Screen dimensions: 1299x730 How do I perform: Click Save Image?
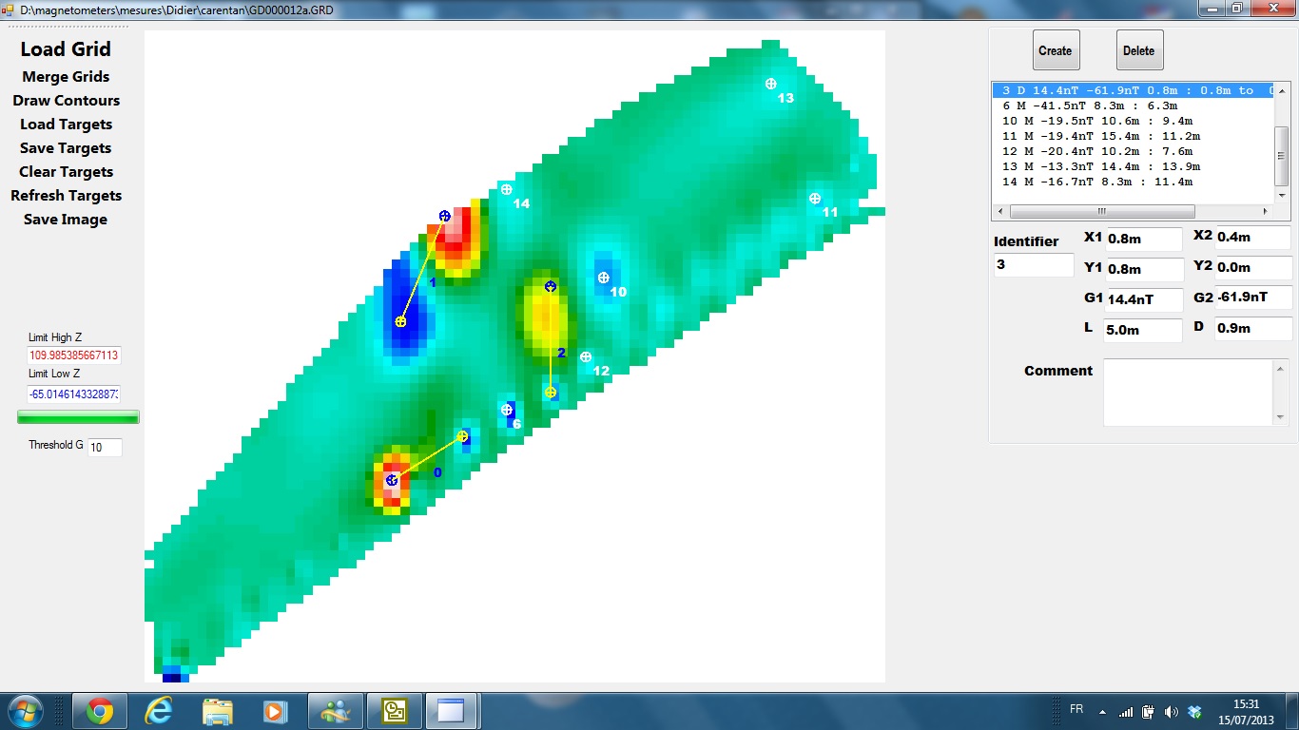click(x=66, y=220)
